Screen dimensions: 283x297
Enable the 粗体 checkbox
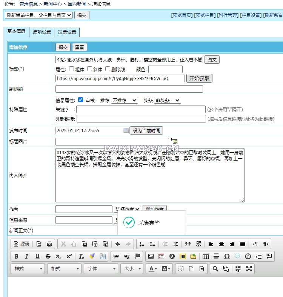[72, 69]
